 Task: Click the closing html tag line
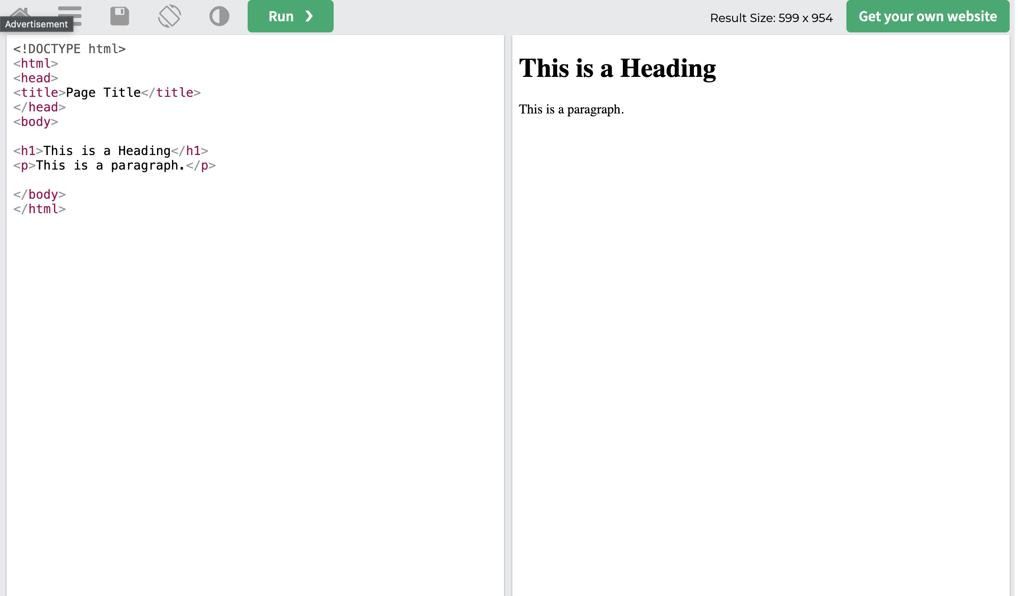[39, 209]
